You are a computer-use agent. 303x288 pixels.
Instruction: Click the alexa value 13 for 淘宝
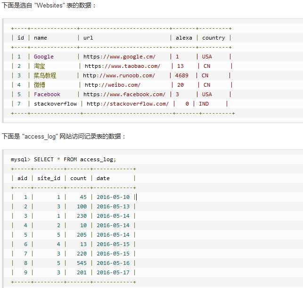[x=180, y=66]
